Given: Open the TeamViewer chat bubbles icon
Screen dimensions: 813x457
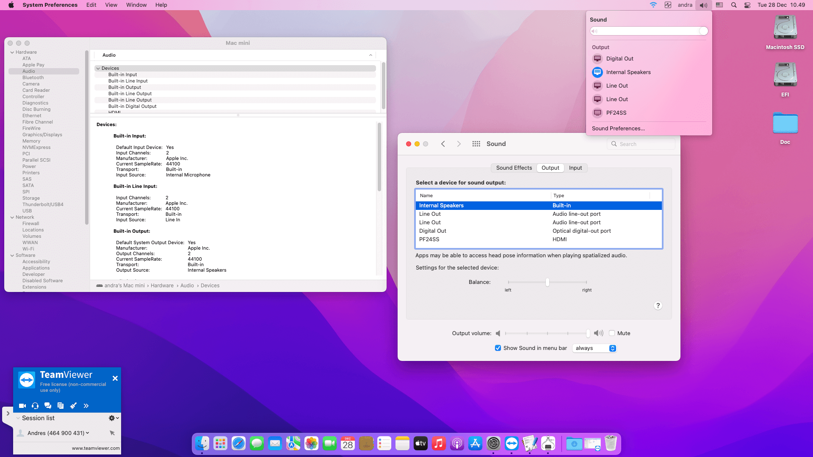Looking at the screenshot, I should 48,406.
